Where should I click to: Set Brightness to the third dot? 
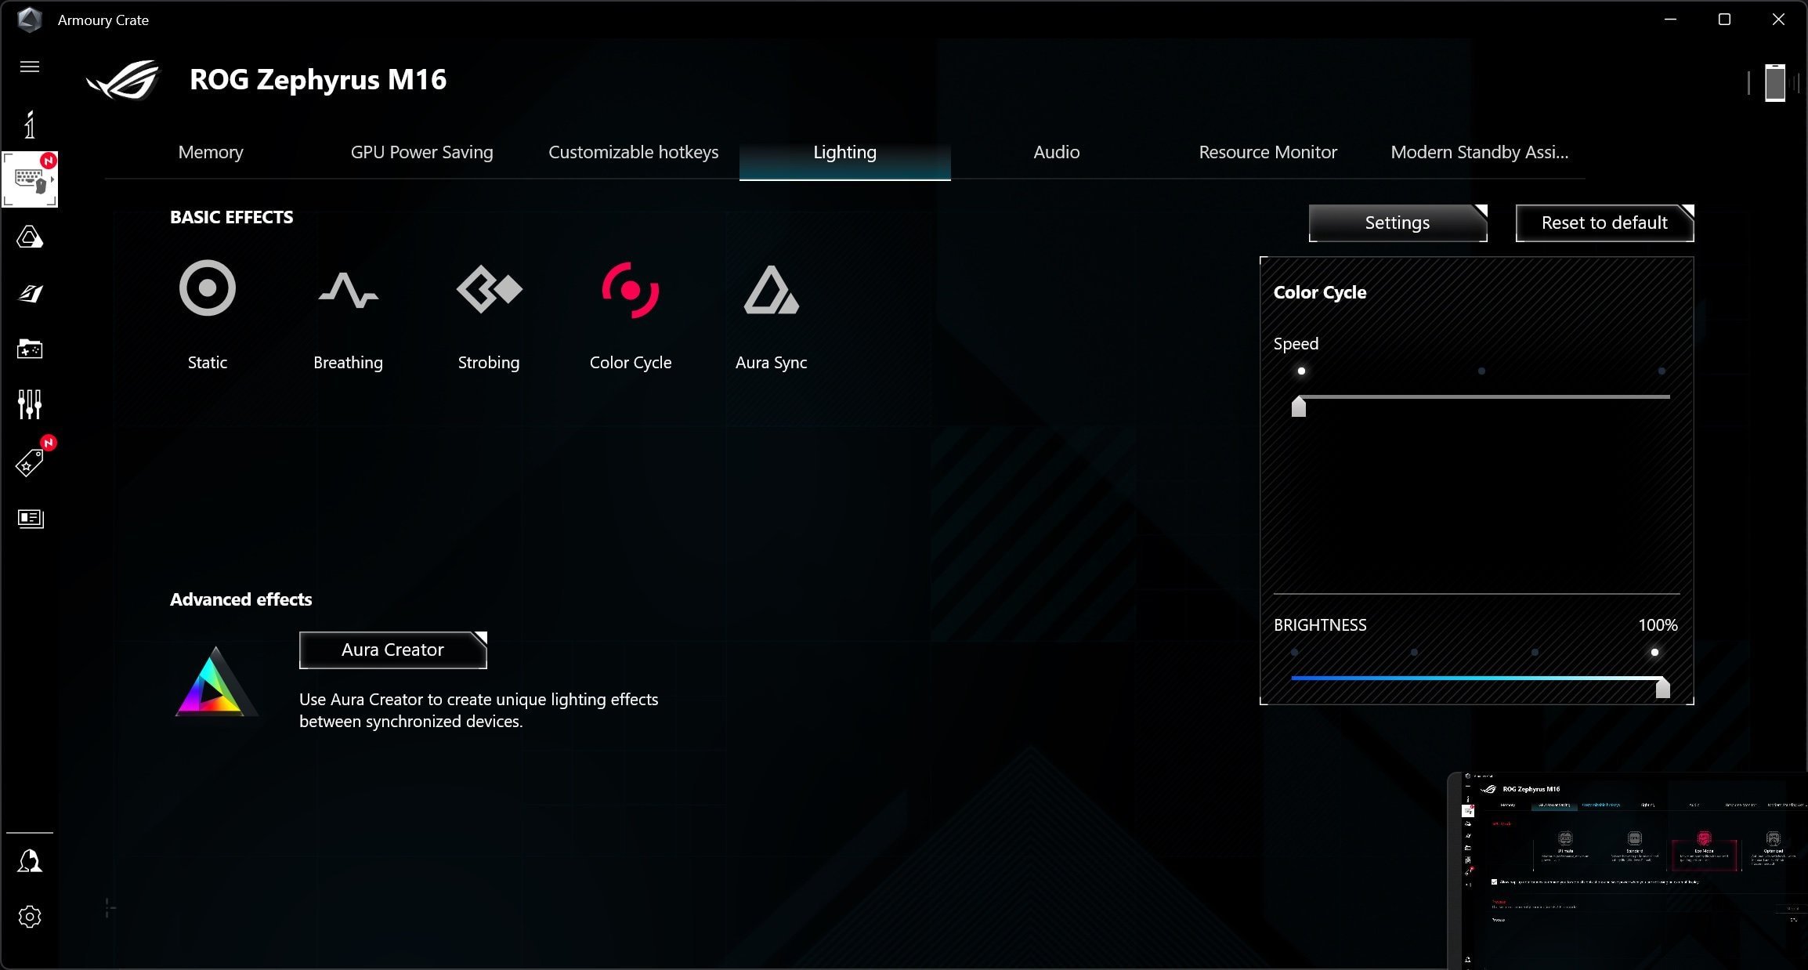coord(1535,652)
